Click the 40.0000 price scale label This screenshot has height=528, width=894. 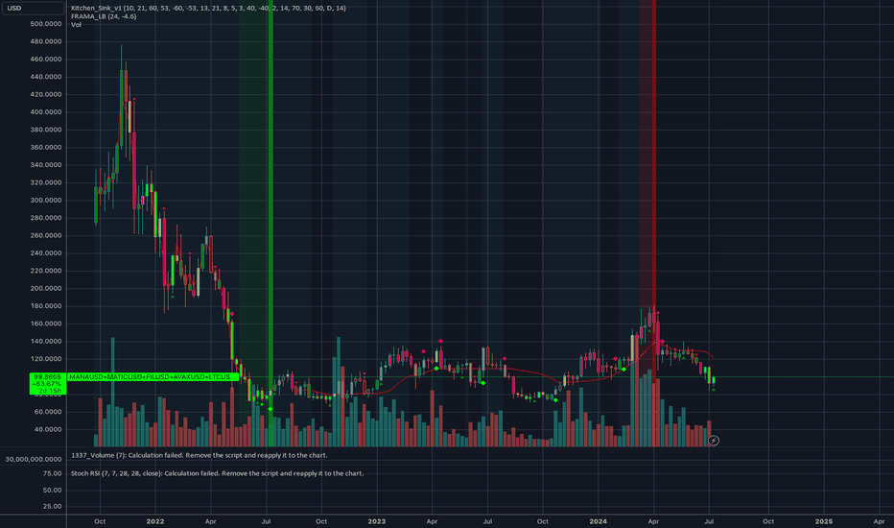(x=47, y=430)
